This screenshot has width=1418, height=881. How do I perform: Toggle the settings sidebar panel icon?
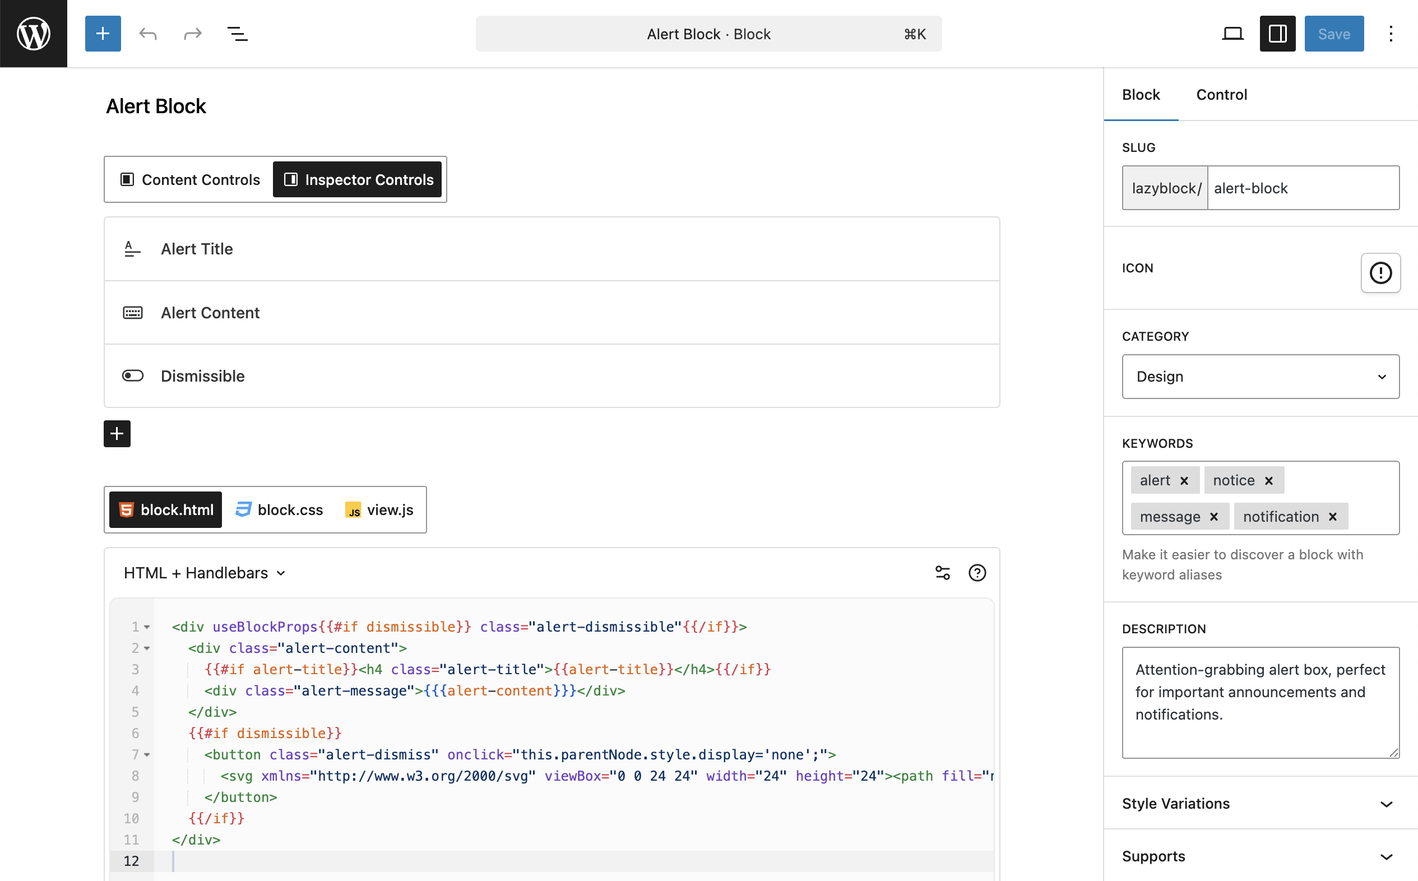click(x=1277, y=34)
